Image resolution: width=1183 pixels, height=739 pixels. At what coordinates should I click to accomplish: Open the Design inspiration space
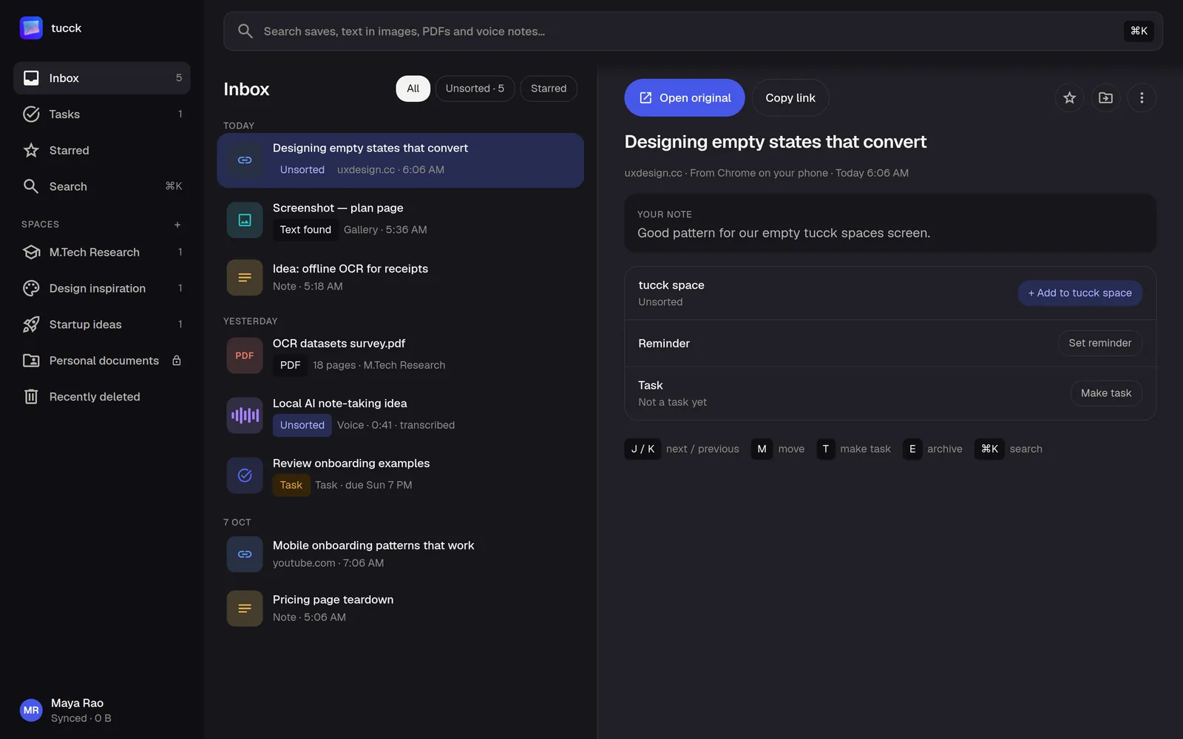[102, 289]
